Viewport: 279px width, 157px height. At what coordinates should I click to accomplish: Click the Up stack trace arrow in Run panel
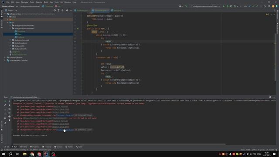10,101
